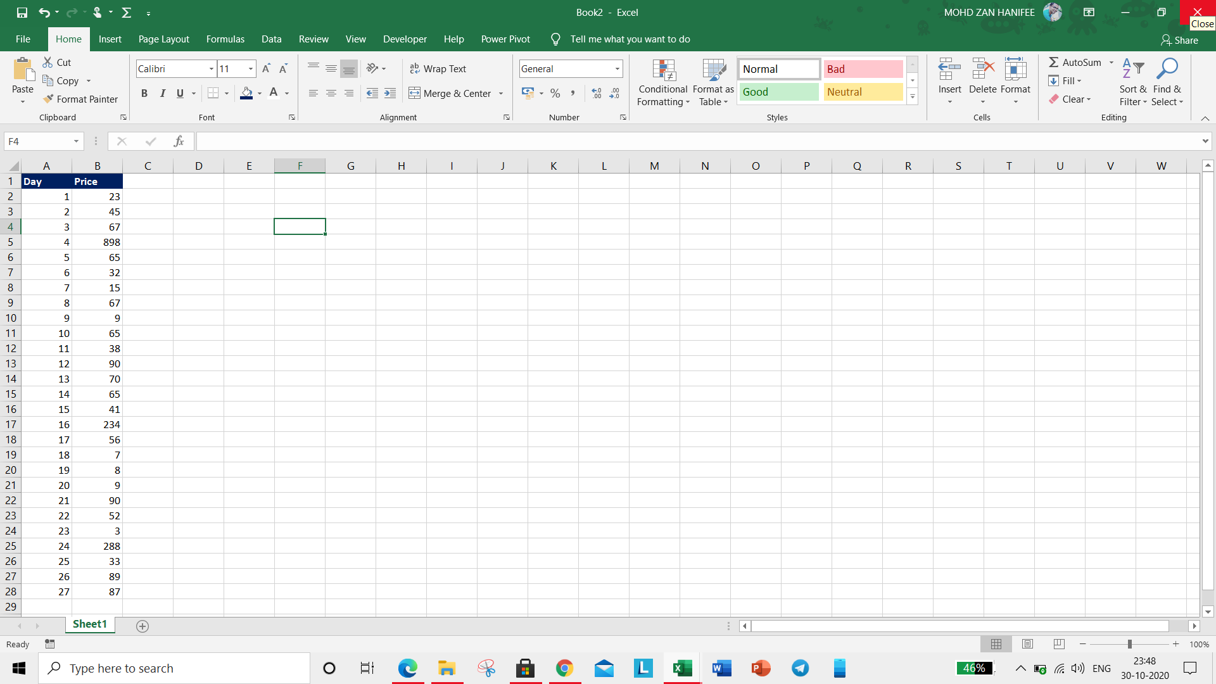The image size is (1216, 684).
Task: Open the Calibri font name dropdown
Action: pyautogui.click(x=212, y=68)
